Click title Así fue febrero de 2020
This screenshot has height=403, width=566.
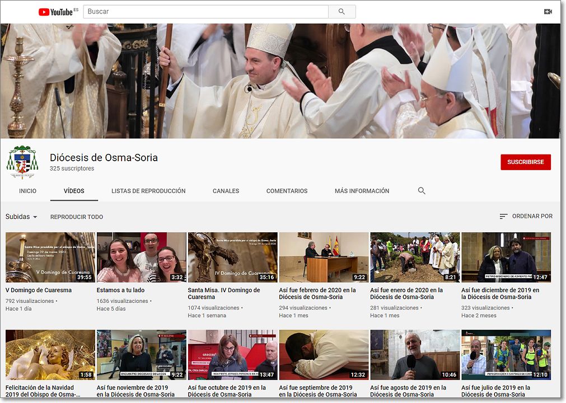tap(317, 293)
